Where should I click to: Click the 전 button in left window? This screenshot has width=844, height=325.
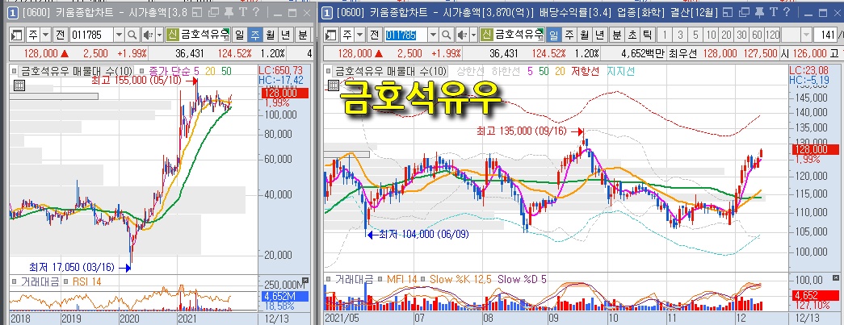[x=61, y=35]
